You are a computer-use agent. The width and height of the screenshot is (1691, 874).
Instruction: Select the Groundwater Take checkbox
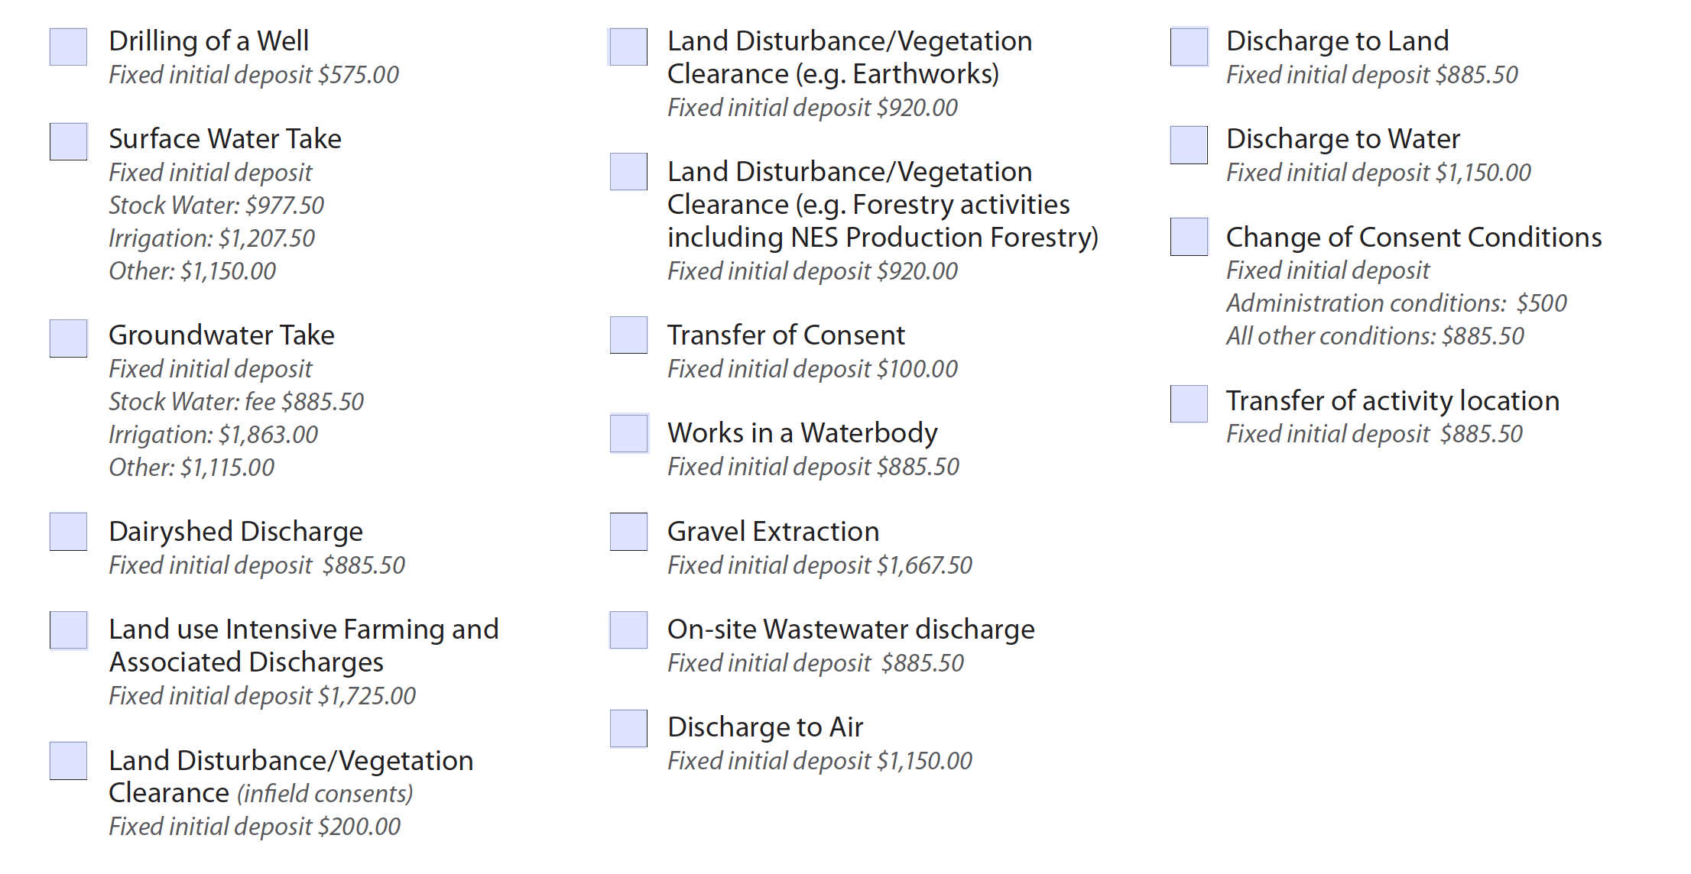click(68, 338)
